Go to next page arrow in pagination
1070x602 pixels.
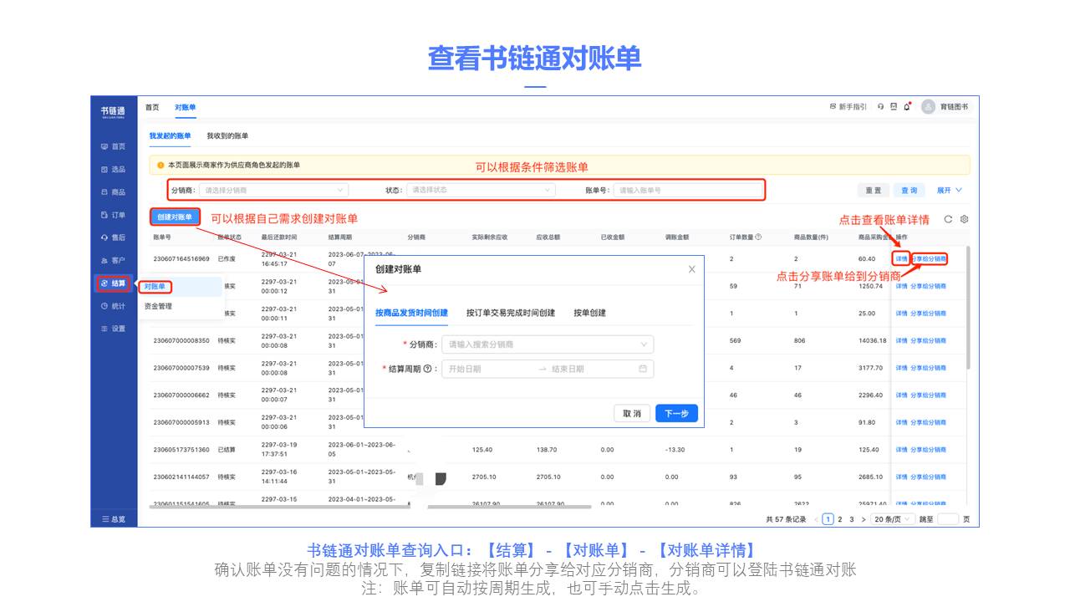pos(864,519)
